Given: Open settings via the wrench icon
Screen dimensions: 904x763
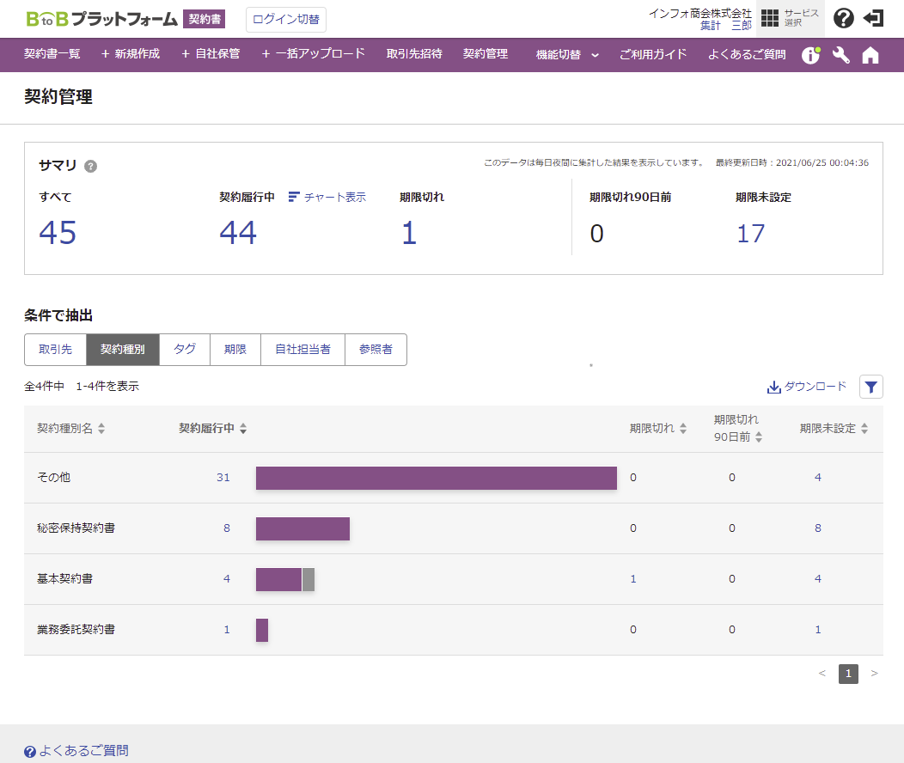Looking at the screenshot, I should (x=841, y=55).
